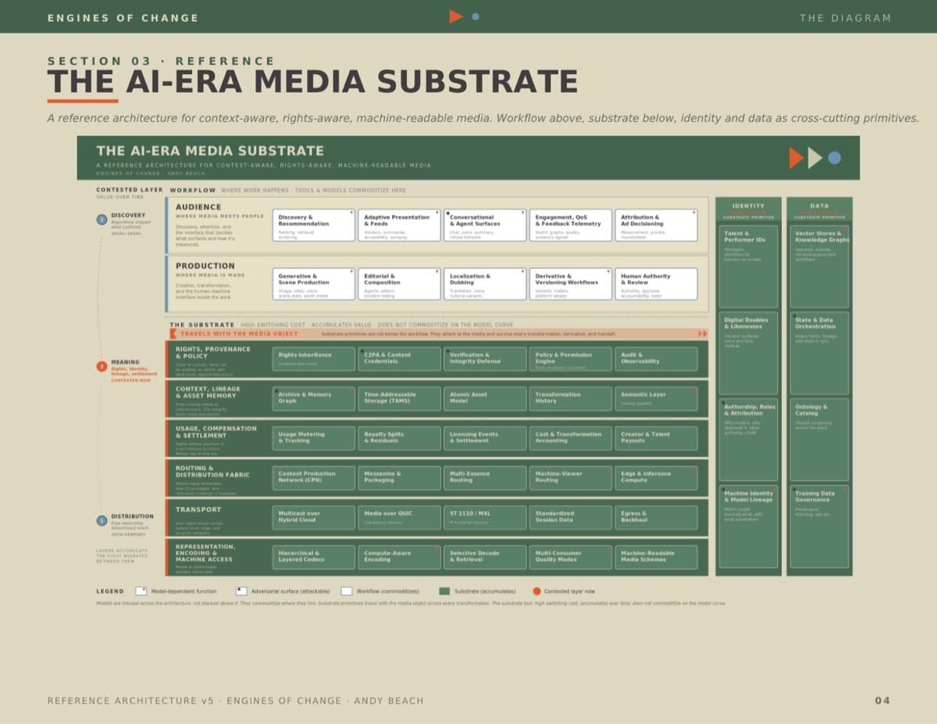
Task: Open the Policy & Permission Engine box
Action: 571,358
